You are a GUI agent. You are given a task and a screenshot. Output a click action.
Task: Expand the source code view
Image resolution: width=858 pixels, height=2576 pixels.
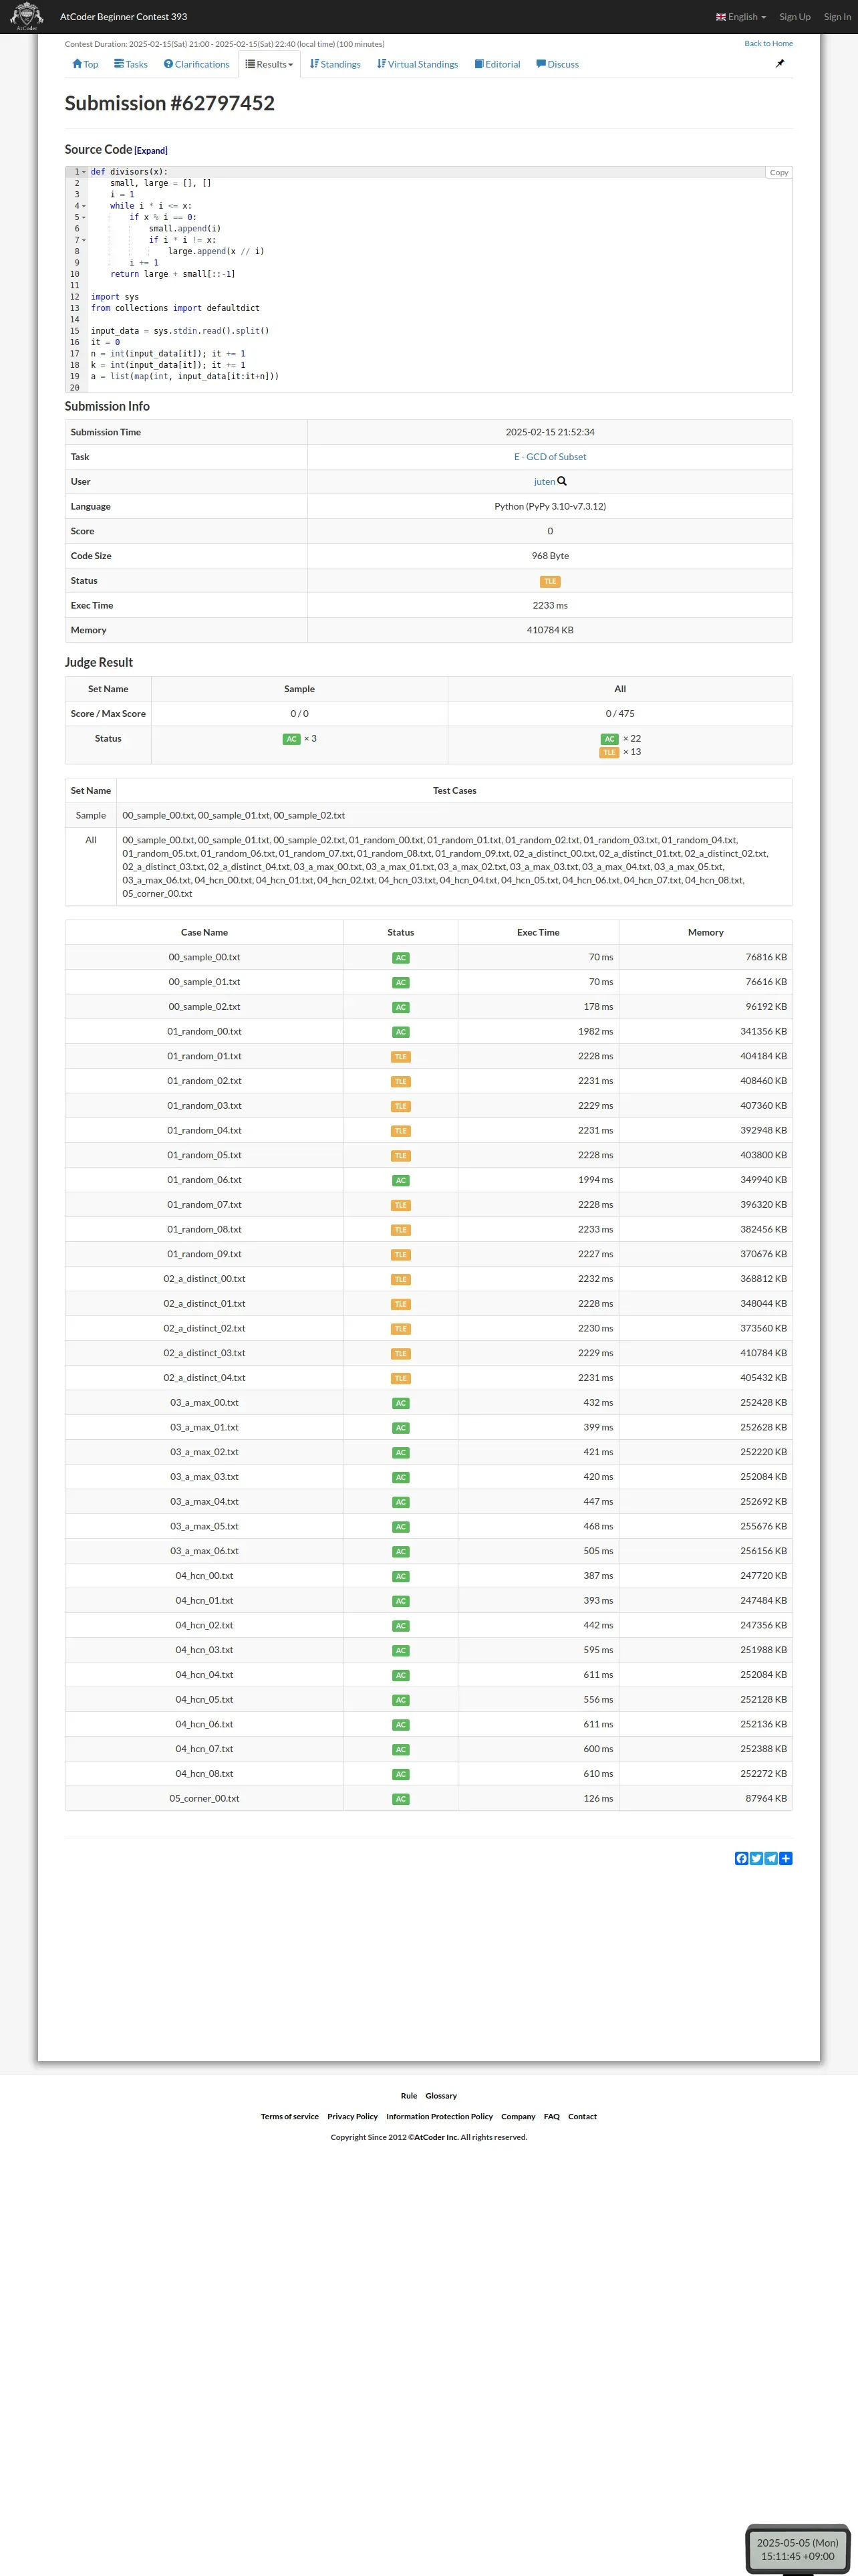151,151
